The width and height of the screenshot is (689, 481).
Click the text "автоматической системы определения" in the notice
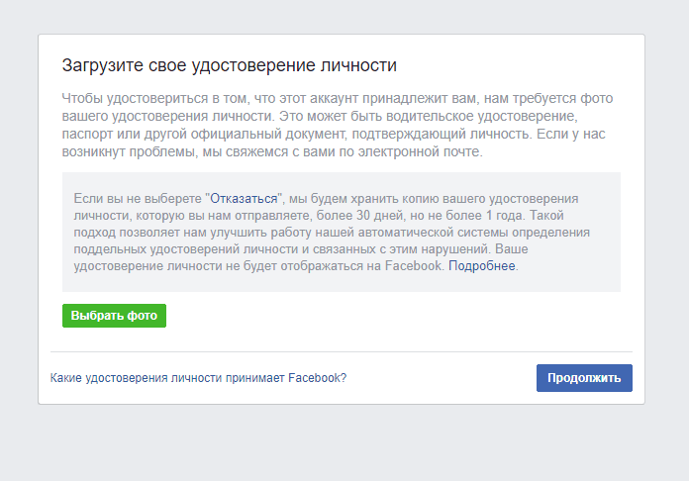479,232
